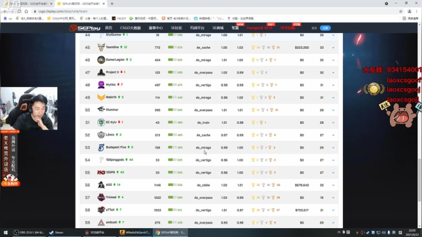
Task: Click the 100pinggods team logo
Action: [x=101, y=160]
